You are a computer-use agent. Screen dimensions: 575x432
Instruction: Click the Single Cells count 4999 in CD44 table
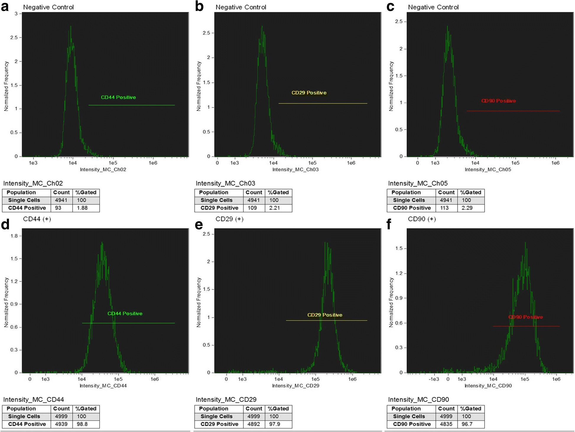coord(61,416)
